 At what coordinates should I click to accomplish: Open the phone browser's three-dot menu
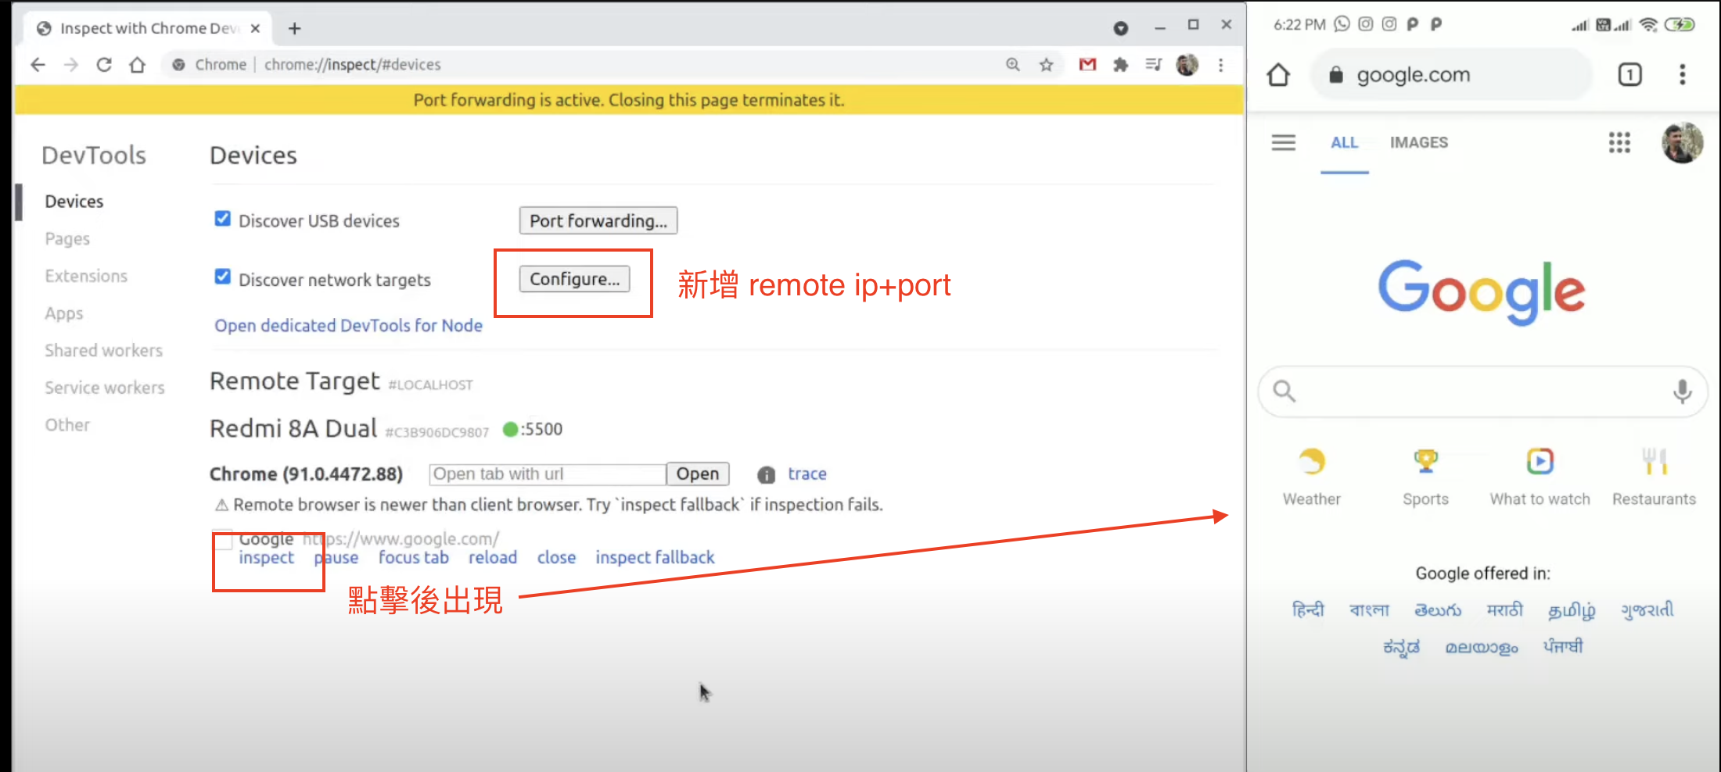click(1683, 74)
